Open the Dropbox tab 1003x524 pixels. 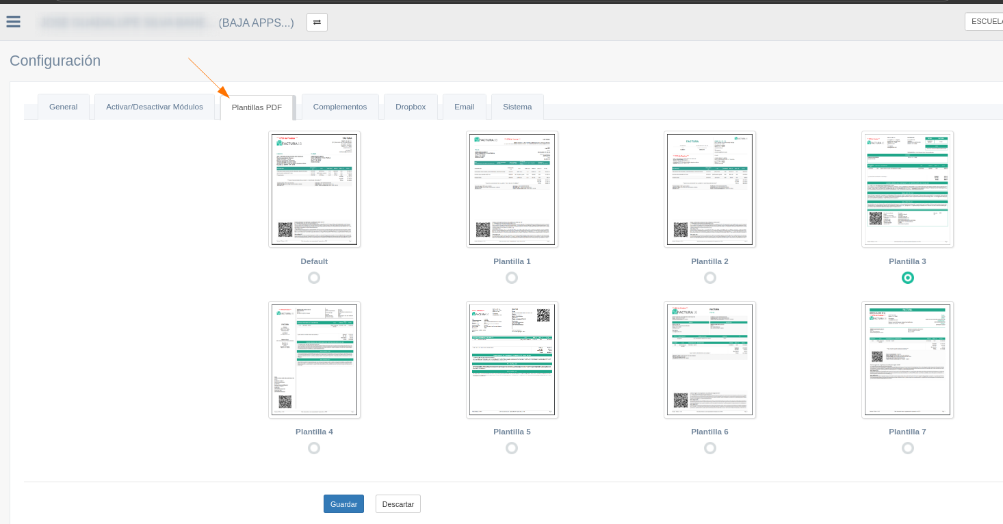pyautogui.click(x=411, y=107)
